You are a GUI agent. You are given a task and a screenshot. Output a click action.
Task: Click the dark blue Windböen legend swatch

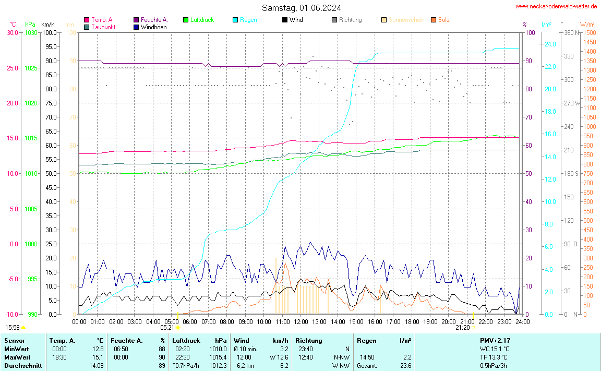click(136, 27)
